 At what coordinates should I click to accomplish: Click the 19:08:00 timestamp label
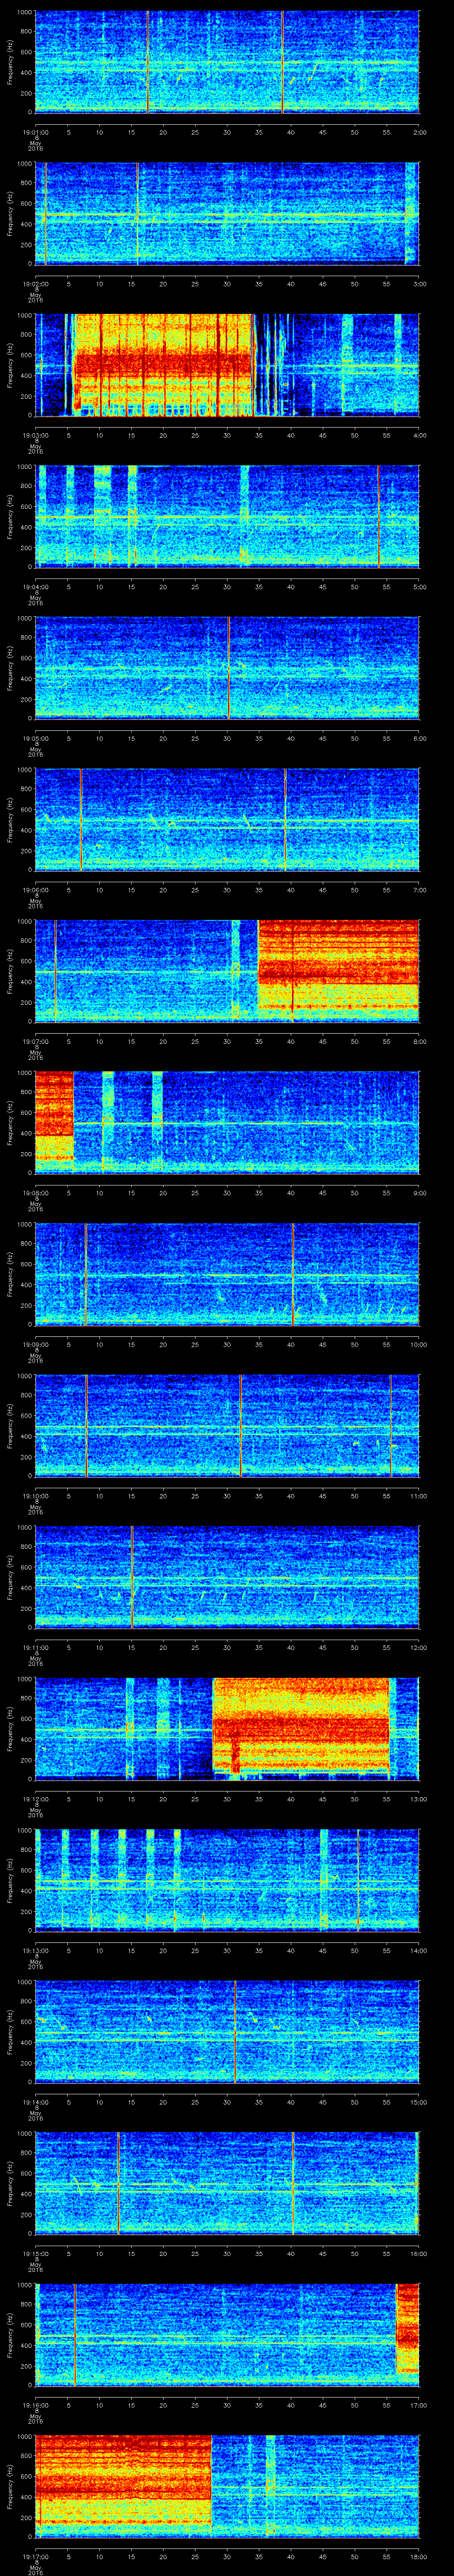[x=35, y=1192]
